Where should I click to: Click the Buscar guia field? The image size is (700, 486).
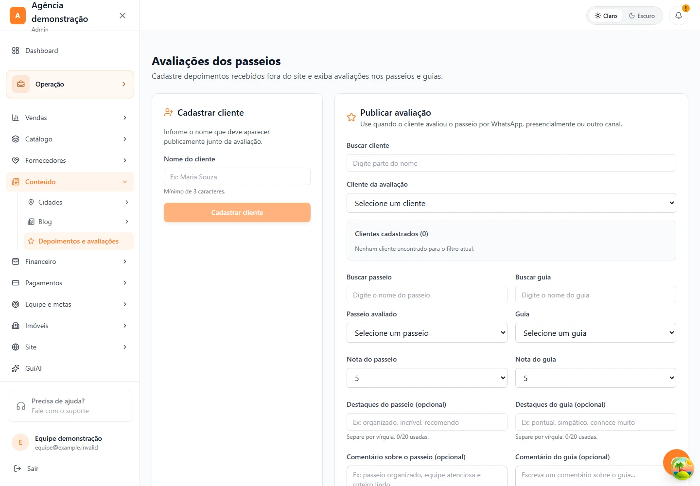[x=595, y=295]
